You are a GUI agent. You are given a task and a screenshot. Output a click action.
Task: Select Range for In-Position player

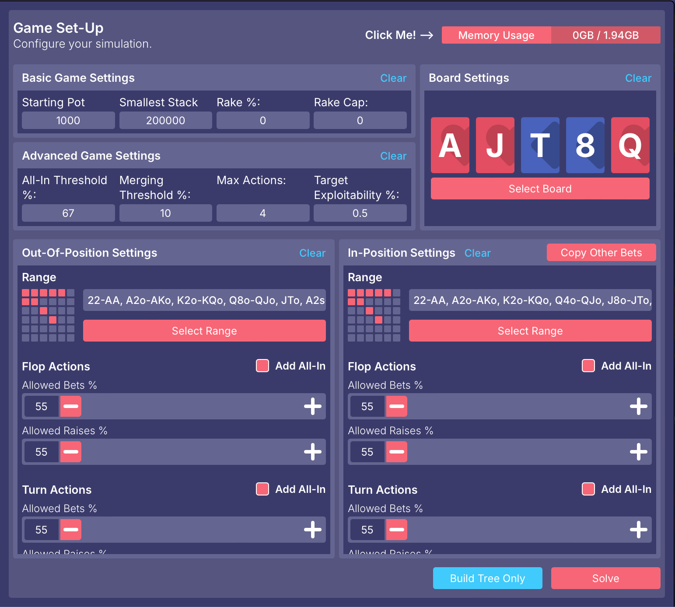tap(530, 331)
